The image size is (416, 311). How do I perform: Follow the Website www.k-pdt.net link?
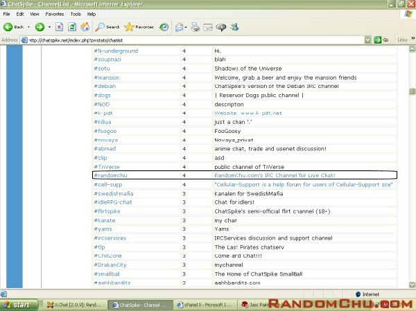(248, 113)
